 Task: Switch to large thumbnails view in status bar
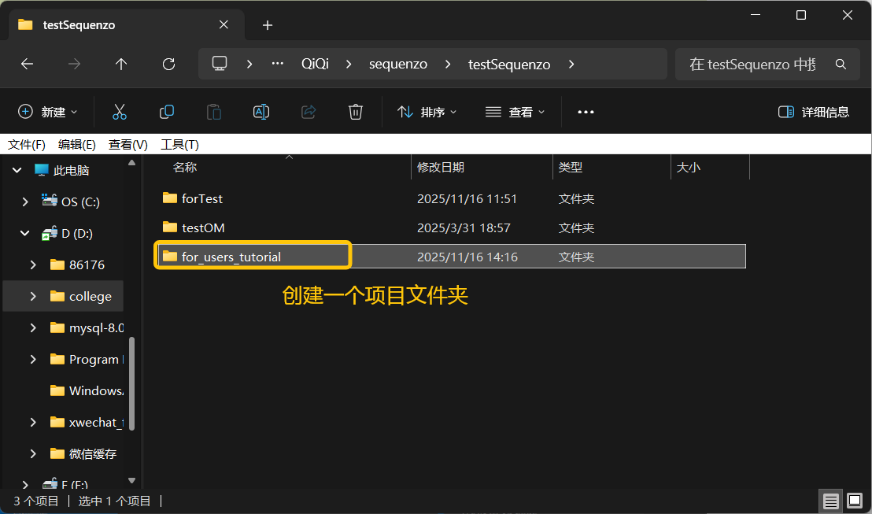(855, 501)
